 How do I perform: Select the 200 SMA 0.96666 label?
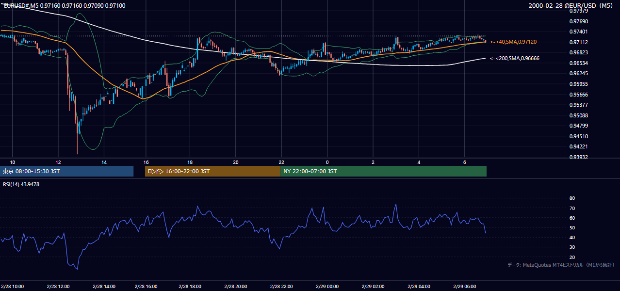pos(515,58)
